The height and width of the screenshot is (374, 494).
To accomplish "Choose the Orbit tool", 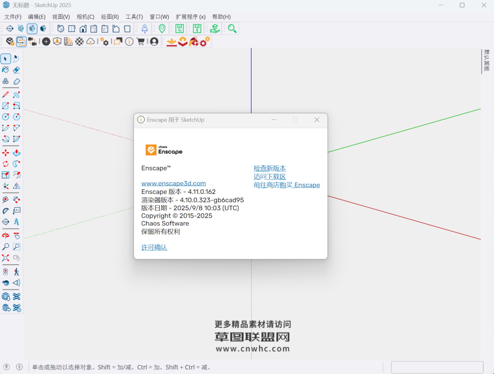I will tap(5, 235).
